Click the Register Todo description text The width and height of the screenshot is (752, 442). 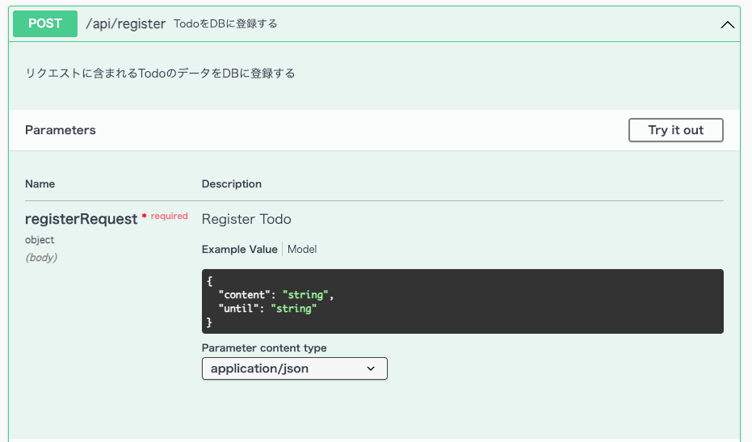[x=246, y=219]
